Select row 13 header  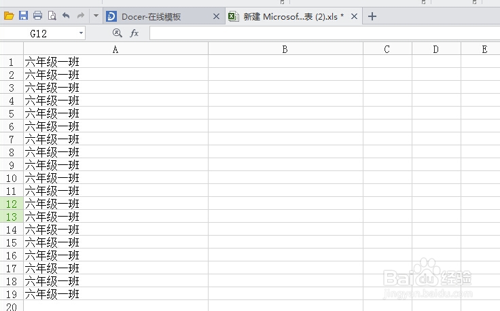[x=12, y=217]
